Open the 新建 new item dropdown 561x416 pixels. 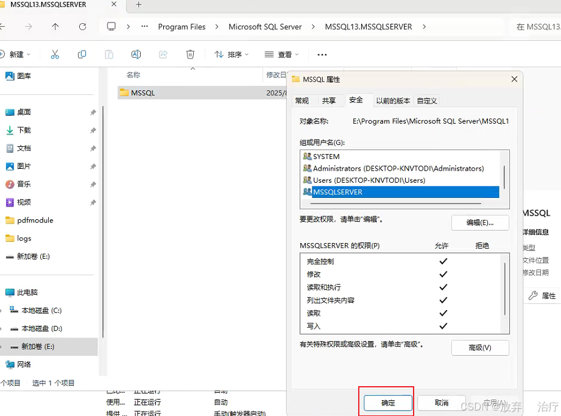click(16, 54)
